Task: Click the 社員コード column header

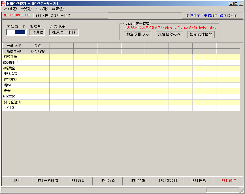Action: pos(14,46)
